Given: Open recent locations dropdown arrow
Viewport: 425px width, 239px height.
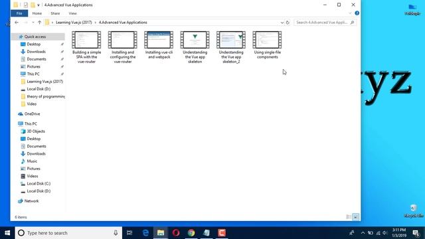Looking at the screenshot, I should (x=33, y=23).
